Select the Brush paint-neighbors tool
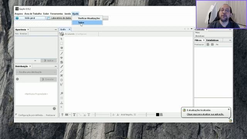247x139 pixels. tap(62, 62)
